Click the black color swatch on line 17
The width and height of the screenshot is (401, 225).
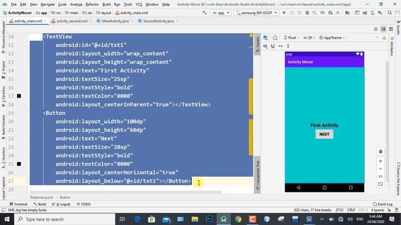tap(19, 96)
